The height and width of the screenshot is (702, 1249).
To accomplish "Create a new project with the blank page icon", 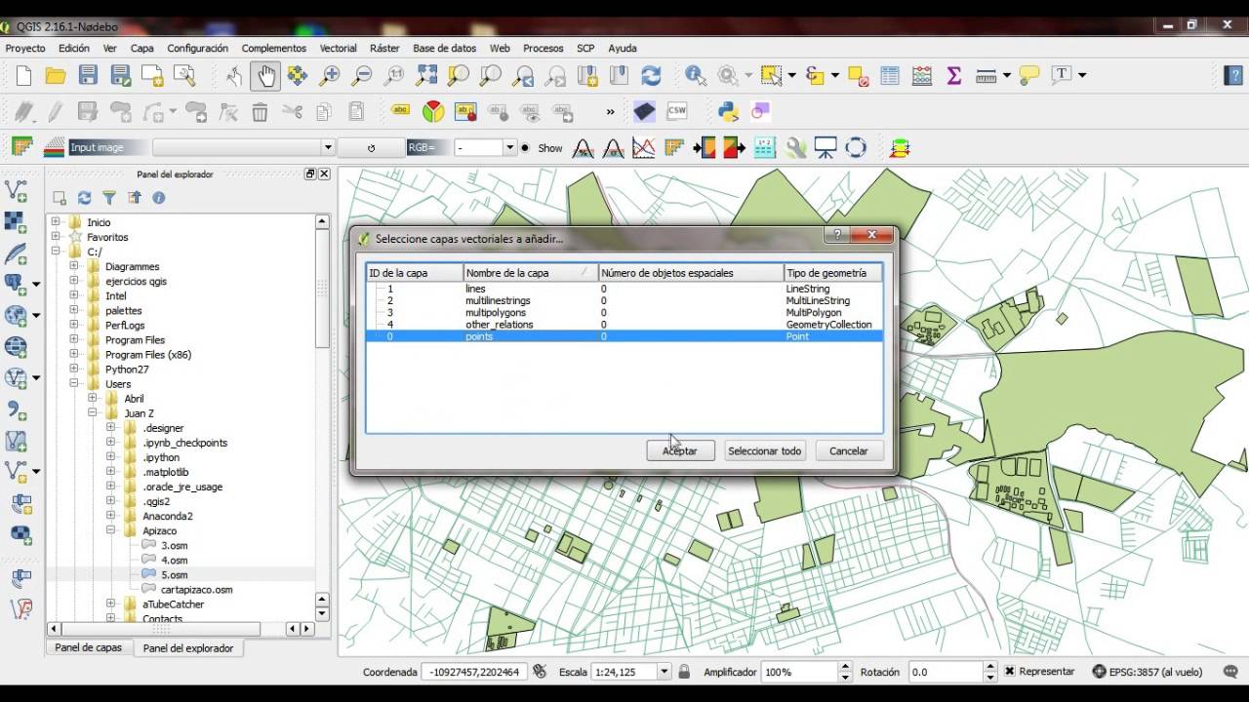I will click(x=24, y=75).
